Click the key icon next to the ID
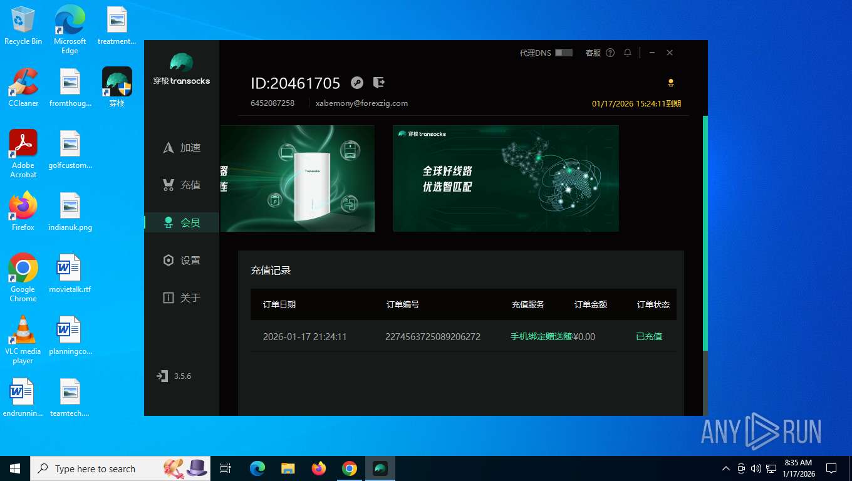Screen dimensions: 852x481 (356, 83)
